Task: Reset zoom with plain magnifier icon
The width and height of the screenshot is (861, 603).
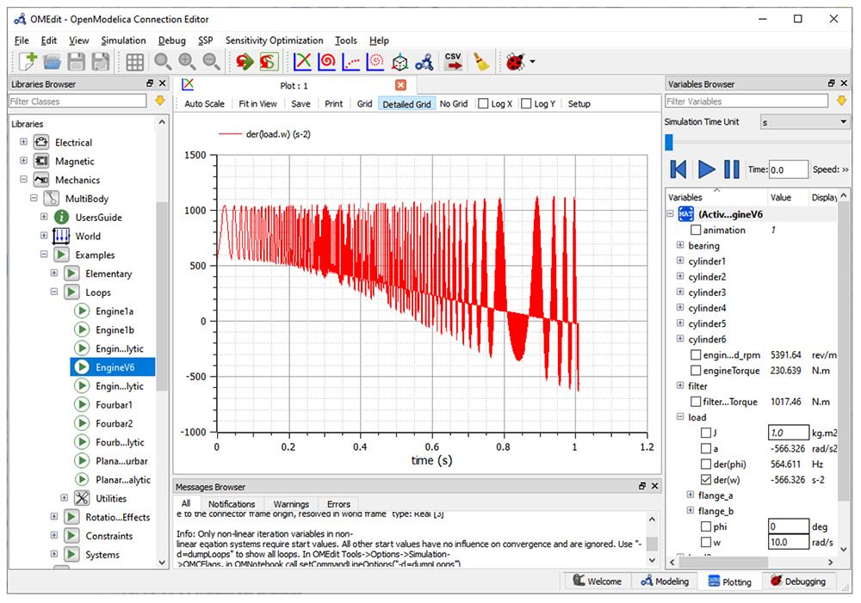Action: [x=163, y=61]
